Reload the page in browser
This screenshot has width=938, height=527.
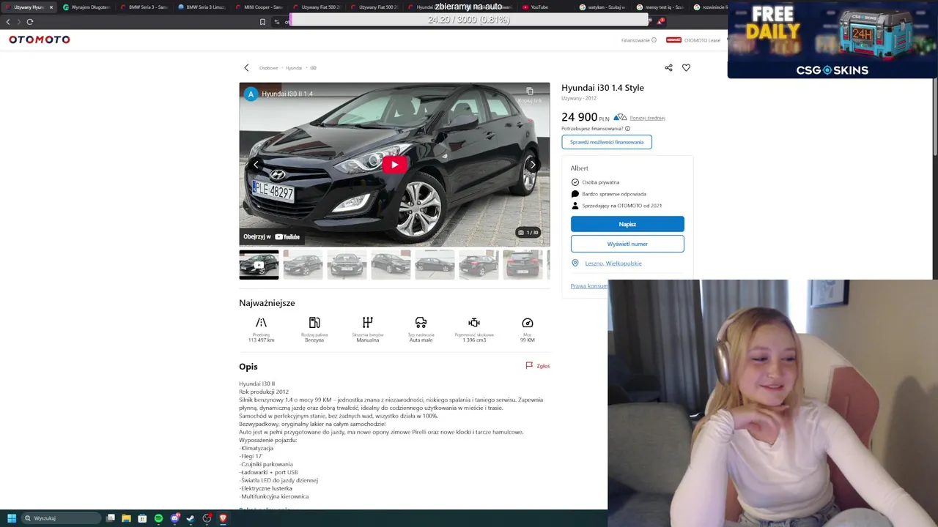pos(30,22)
